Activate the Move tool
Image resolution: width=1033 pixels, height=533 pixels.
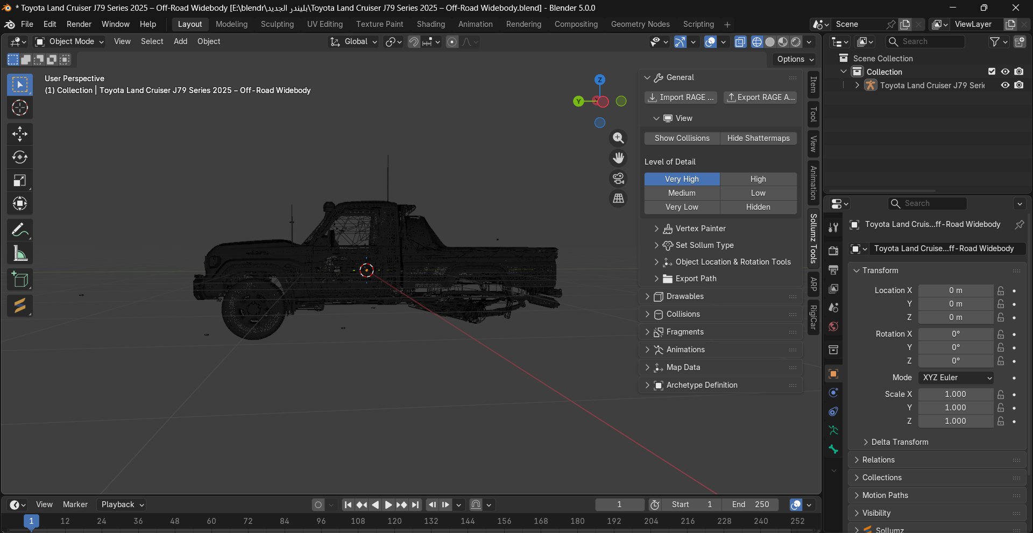(x=20, y=134)
